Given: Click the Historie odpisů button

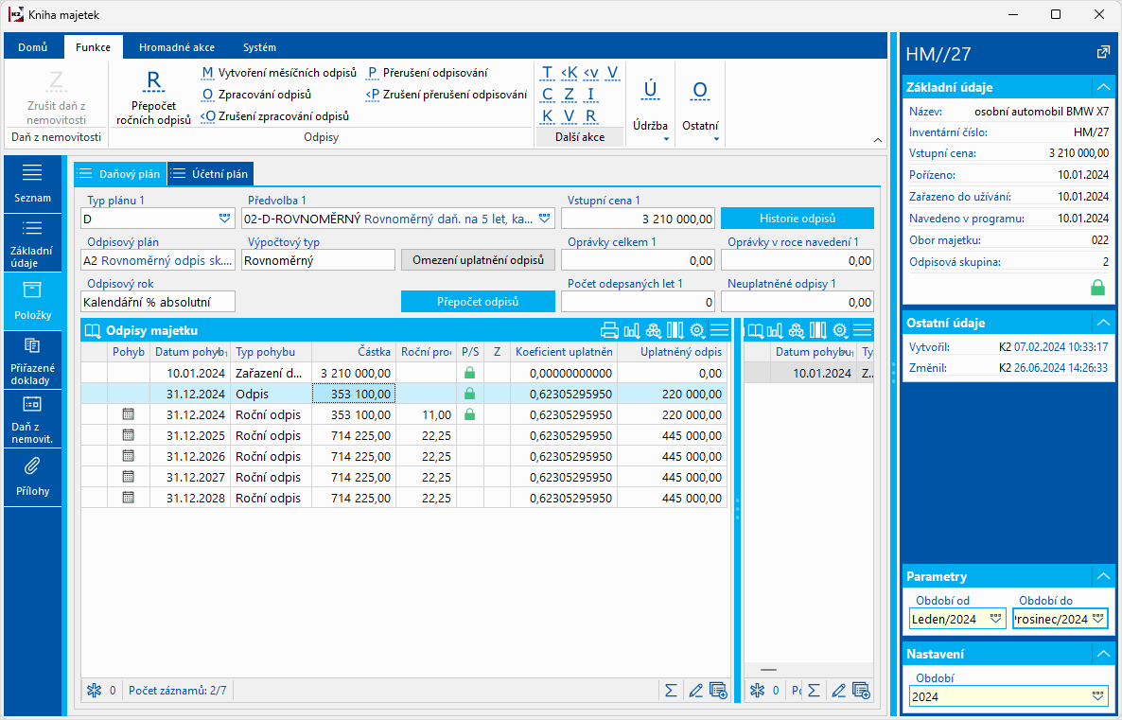Looking at the screenshot, I should 797,219.
